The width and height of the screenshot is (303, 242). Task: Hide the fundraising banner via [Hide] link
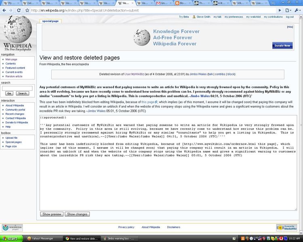click(x=290, y=27)
